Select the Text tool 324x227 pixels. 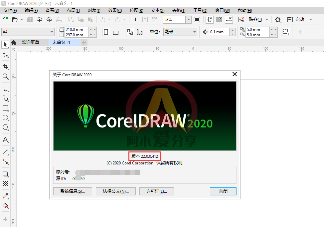pyautogui.click(x=5, y=139)
